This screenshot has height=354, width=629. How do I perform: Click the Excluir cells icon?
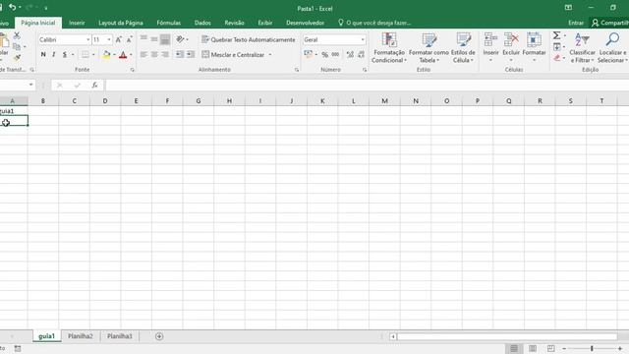pyautogui.click(x=511, y=40)
